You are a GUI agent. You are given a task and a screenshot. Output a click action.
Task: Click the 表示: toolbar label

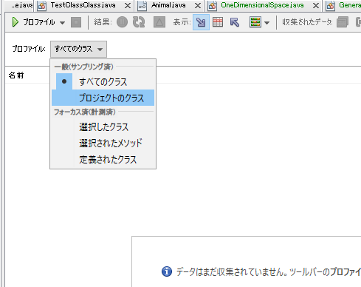[182, 22]
